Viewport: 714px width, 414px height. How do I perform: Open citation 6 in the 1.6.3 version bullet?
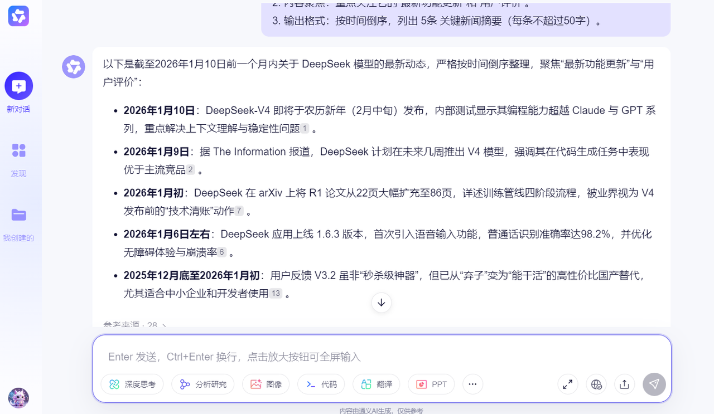coord(222,252)
